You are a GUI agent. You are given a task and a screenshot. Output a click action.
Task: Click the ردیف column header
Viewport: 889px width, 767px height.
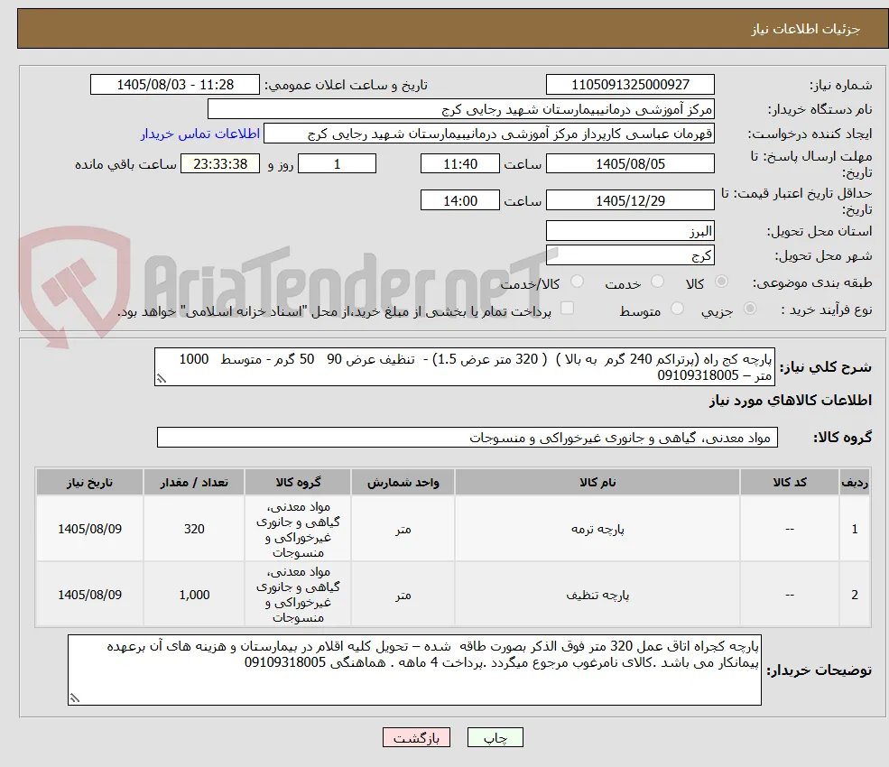(855, 483)
